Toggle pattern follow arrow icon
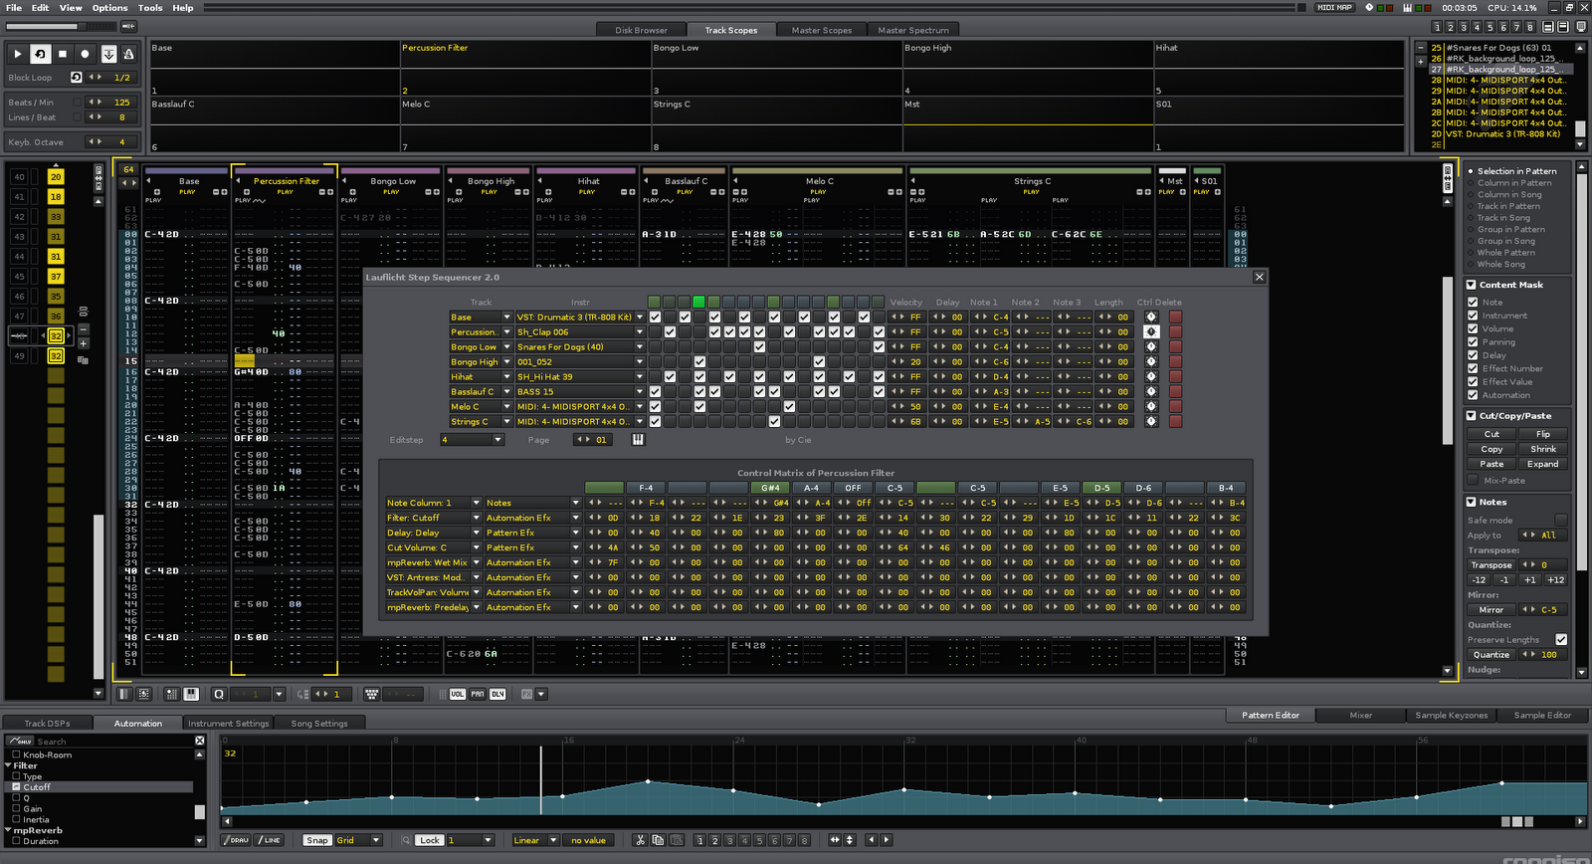Image resolution: width=1592 pixels, height=864 pixels. tap(109, 54)
